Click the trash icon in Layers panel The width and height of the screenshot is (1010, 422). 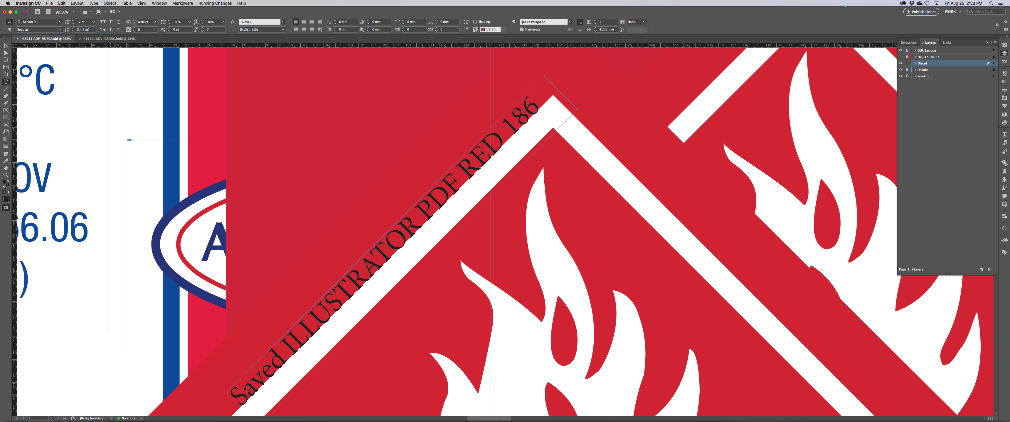point(989,269)
